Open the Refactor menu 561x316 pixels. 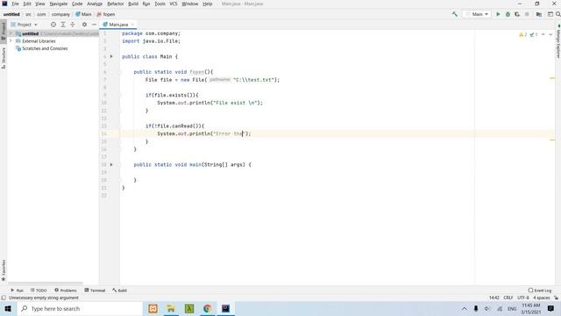click(x=115, y=4)
